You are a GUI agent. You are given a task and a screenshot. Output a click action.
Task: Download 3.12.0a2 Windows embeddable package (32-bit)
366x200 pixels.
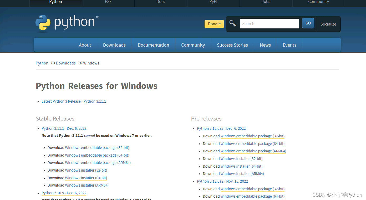252,189
